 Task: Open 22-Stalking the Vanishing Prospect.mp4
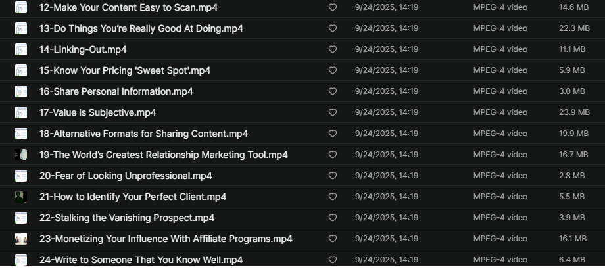126,218
